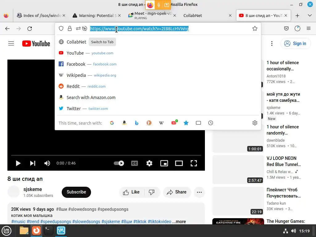Viewport: 316px width, 237px height.
Task: Launch Files from taskbar
Action: point(24,231)
